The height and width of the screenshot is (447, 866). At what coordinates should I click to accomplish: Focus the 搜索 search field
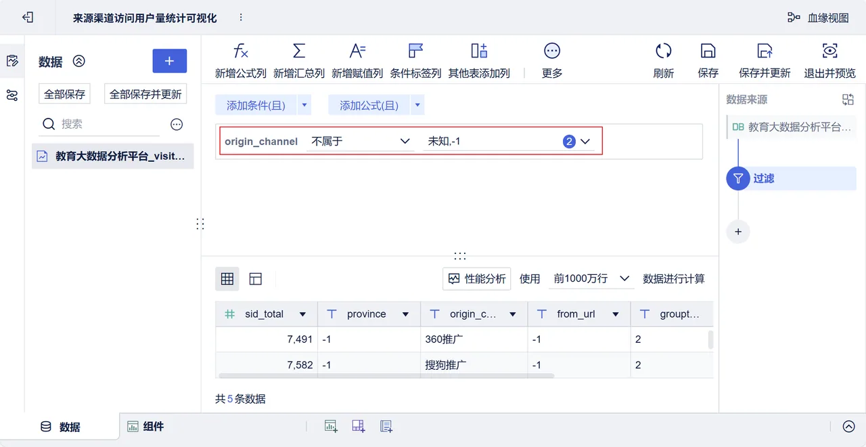pos(99,124)
